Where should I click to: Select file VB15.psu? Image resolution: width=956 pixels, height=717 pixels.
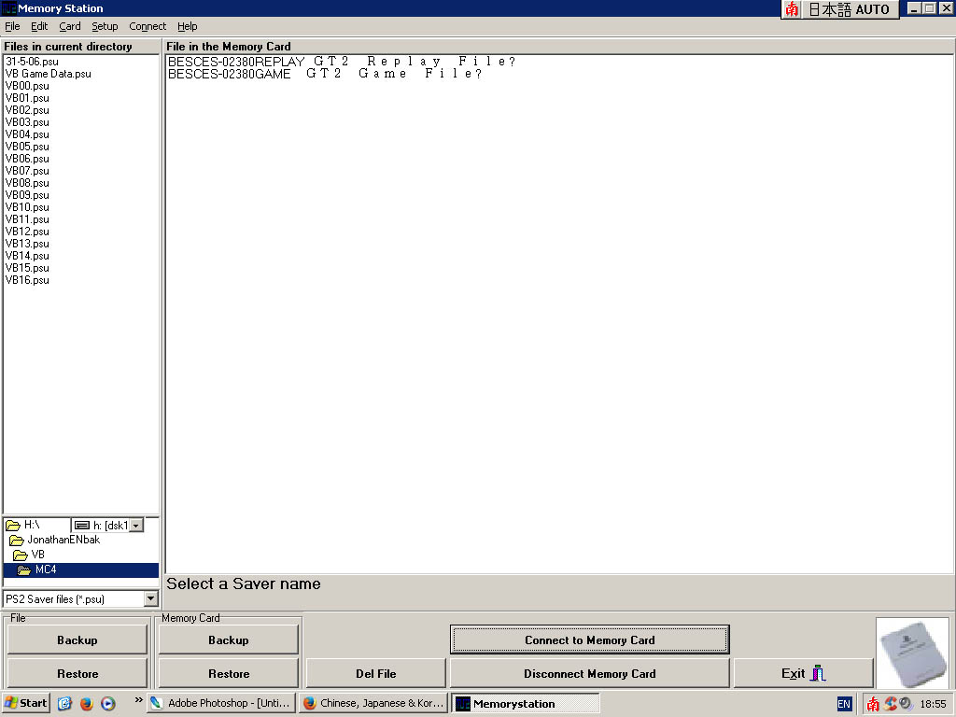[x=27, y=268]
